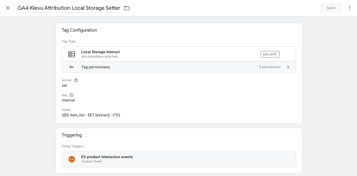357x176 pixels.
Task: Click the Tag Configuration section heading
Action: pyautogui.click(x=79, y=30)
